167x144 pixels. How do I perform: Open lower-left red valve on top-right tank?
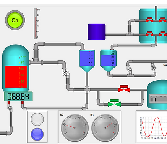pyautogui.click(x=149, y=34)
